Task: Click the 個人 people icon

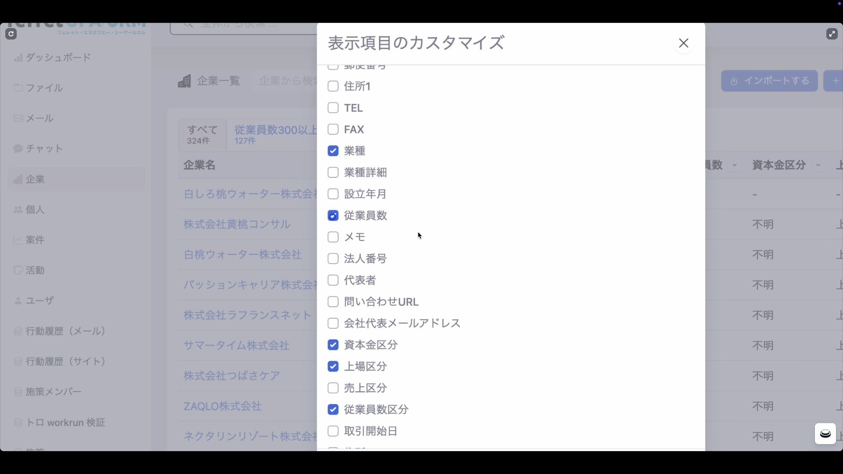Action: click(x=18, y=209)
